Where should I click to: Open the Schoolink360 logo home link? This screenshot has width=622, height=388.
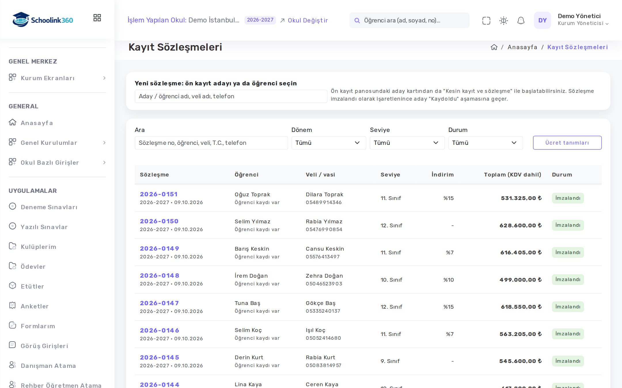(43, 20)
